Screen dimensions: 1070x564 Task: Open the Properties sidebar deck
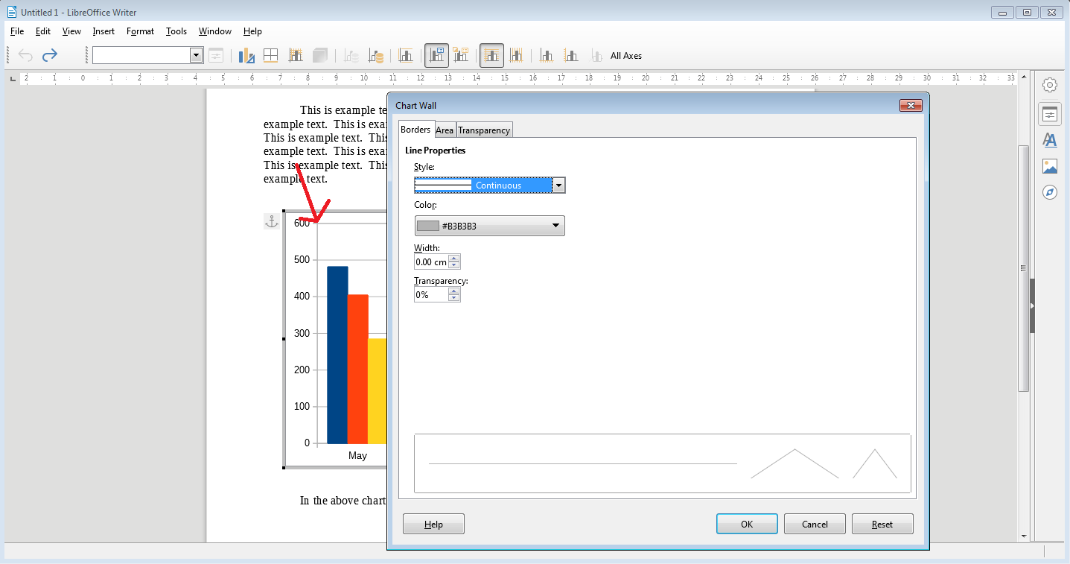(x=1050, y=114)
